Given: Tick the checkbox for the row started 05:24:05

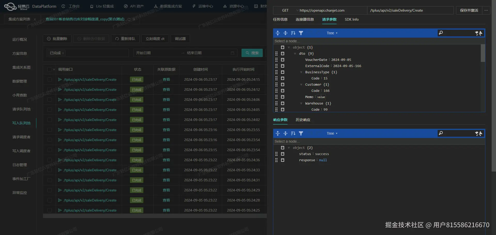Looking at the screenshot, I should click(x=50, y=110).
